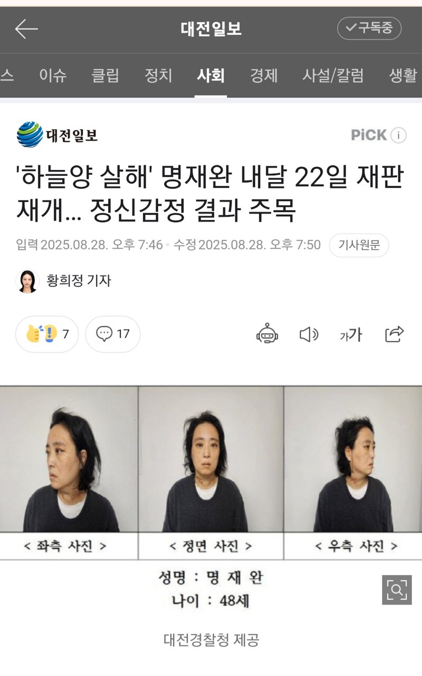Image resolution: width=422 pixels, height=676 pixels.
Task: Toggle the 구독중 subscription button
Action: pos(369,28)
